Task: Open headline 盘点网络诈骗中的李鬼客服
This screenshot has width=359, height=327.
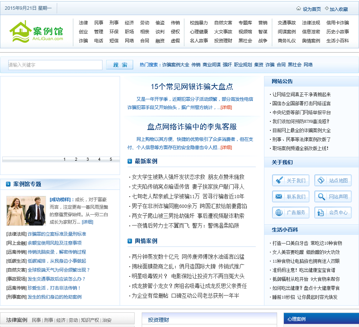Action: coord(192,127)
